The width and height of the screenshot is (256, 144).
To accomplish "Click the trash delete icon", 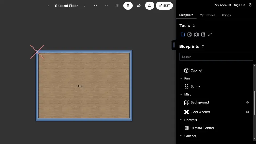I will coord(117,6).
